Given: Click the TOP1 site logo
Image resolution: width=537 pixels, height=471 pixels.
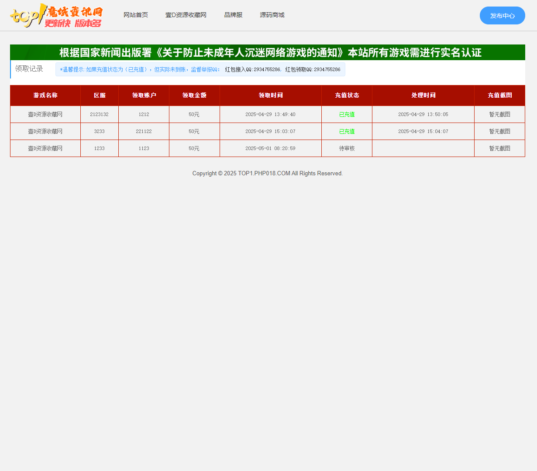Looking at the screenshot, I should pos(57,15).
